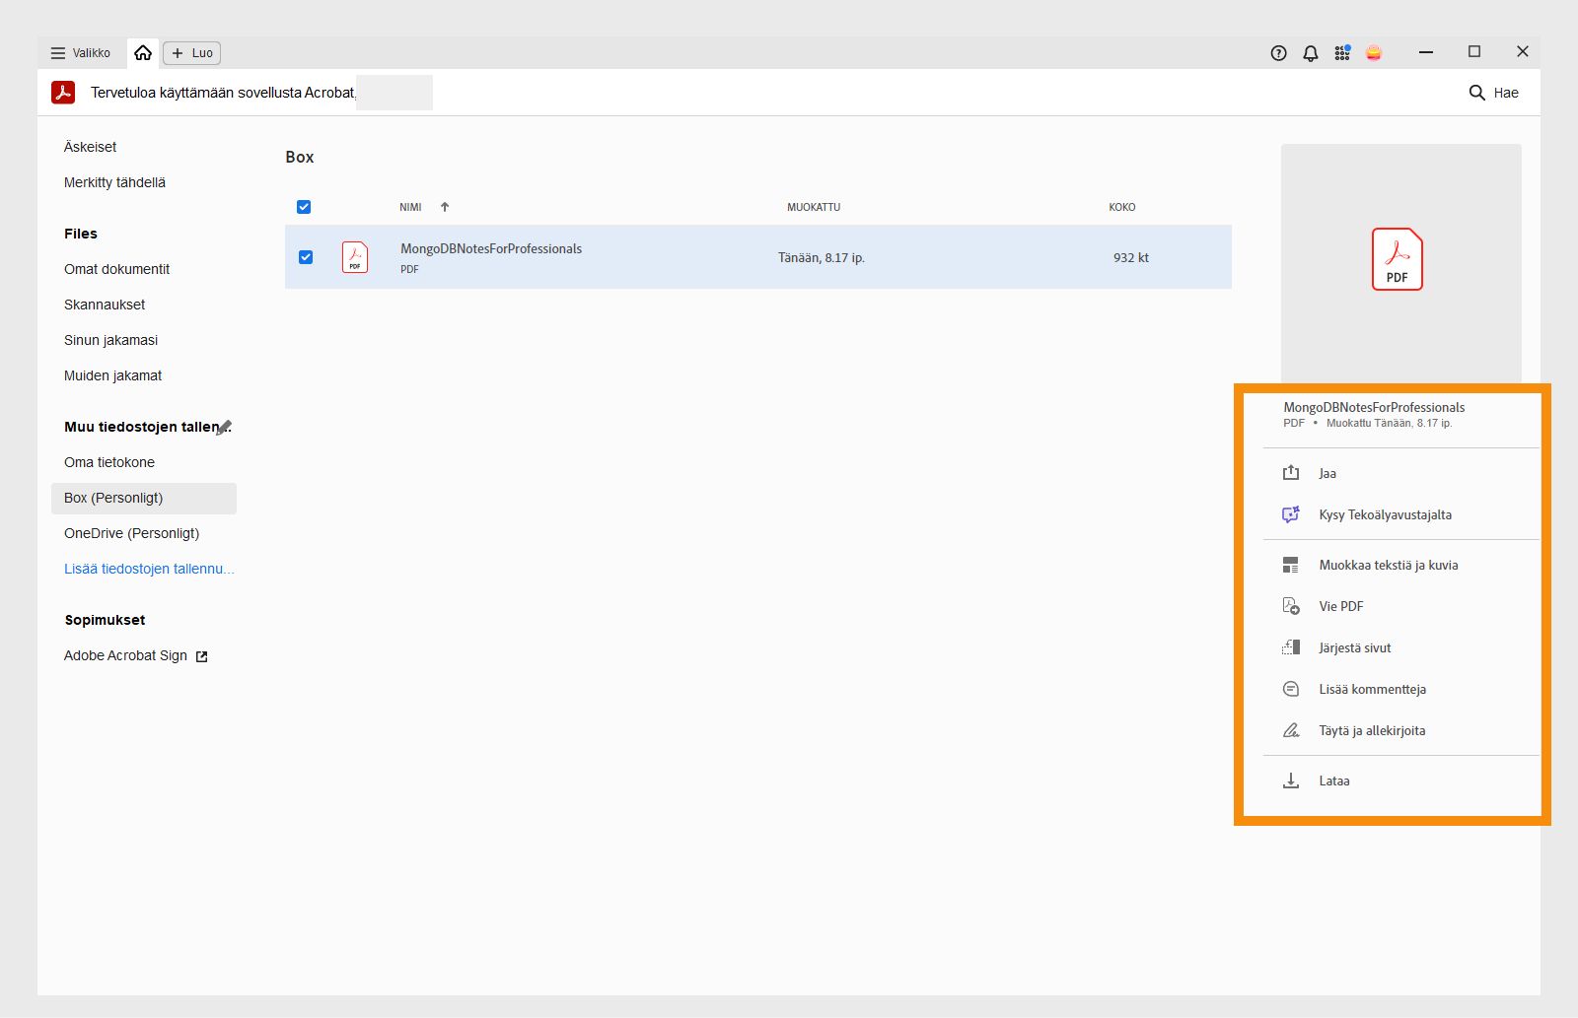Open the Acrobat home view
The image size is (1578, 1018).
(143, 53)
